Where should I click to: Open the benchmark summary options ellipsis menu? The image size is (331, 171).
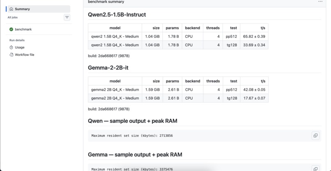(320, 2)
